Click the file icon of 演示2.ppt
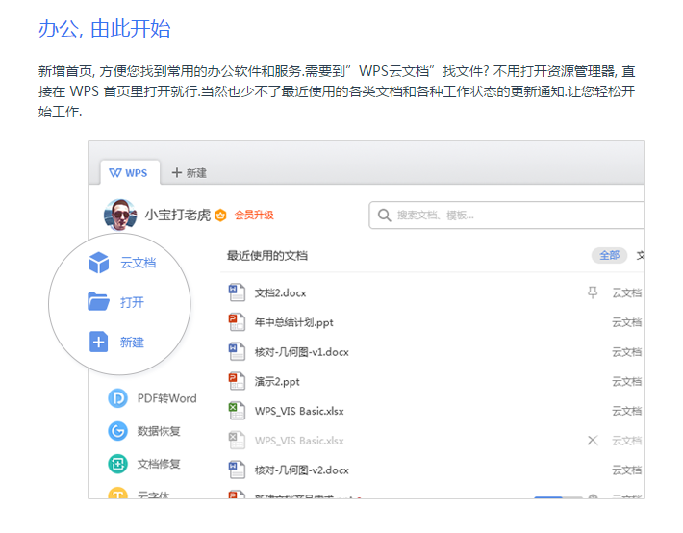 click(x=237, y=381)
